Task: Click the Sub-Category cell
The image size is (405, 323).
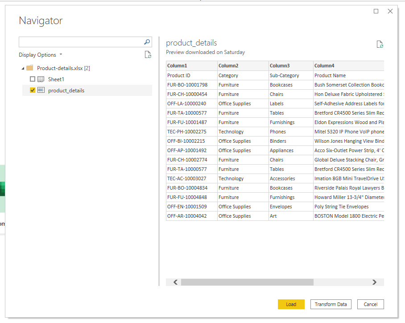Action: [291, 75]
